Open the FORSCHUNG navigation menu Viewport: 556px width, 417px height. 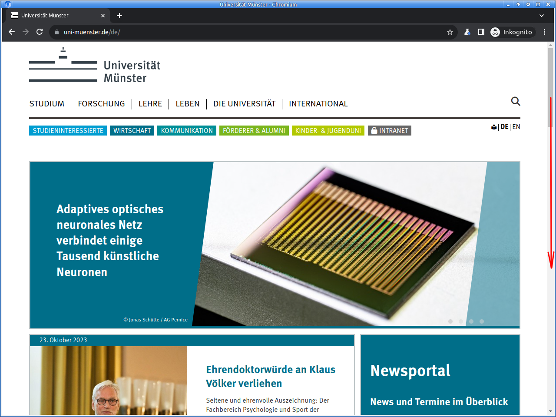[101, 104]
